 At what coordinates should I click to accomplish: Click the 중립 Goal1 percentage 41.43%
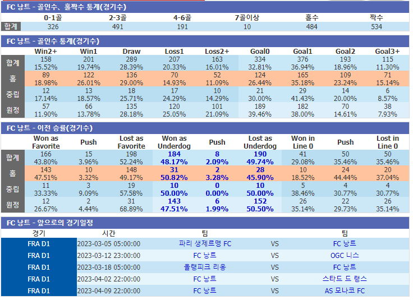click(x=302, y=99)
